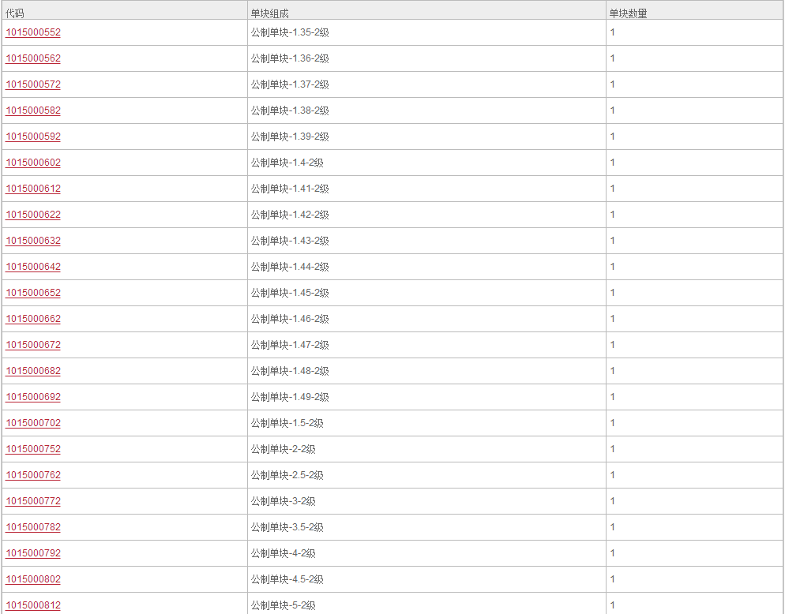Open code link 1015000552

33,32
